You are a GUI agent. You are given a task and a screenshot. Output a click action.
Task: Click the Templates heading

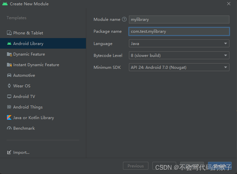pyautogui.click(x=17, y=18)
